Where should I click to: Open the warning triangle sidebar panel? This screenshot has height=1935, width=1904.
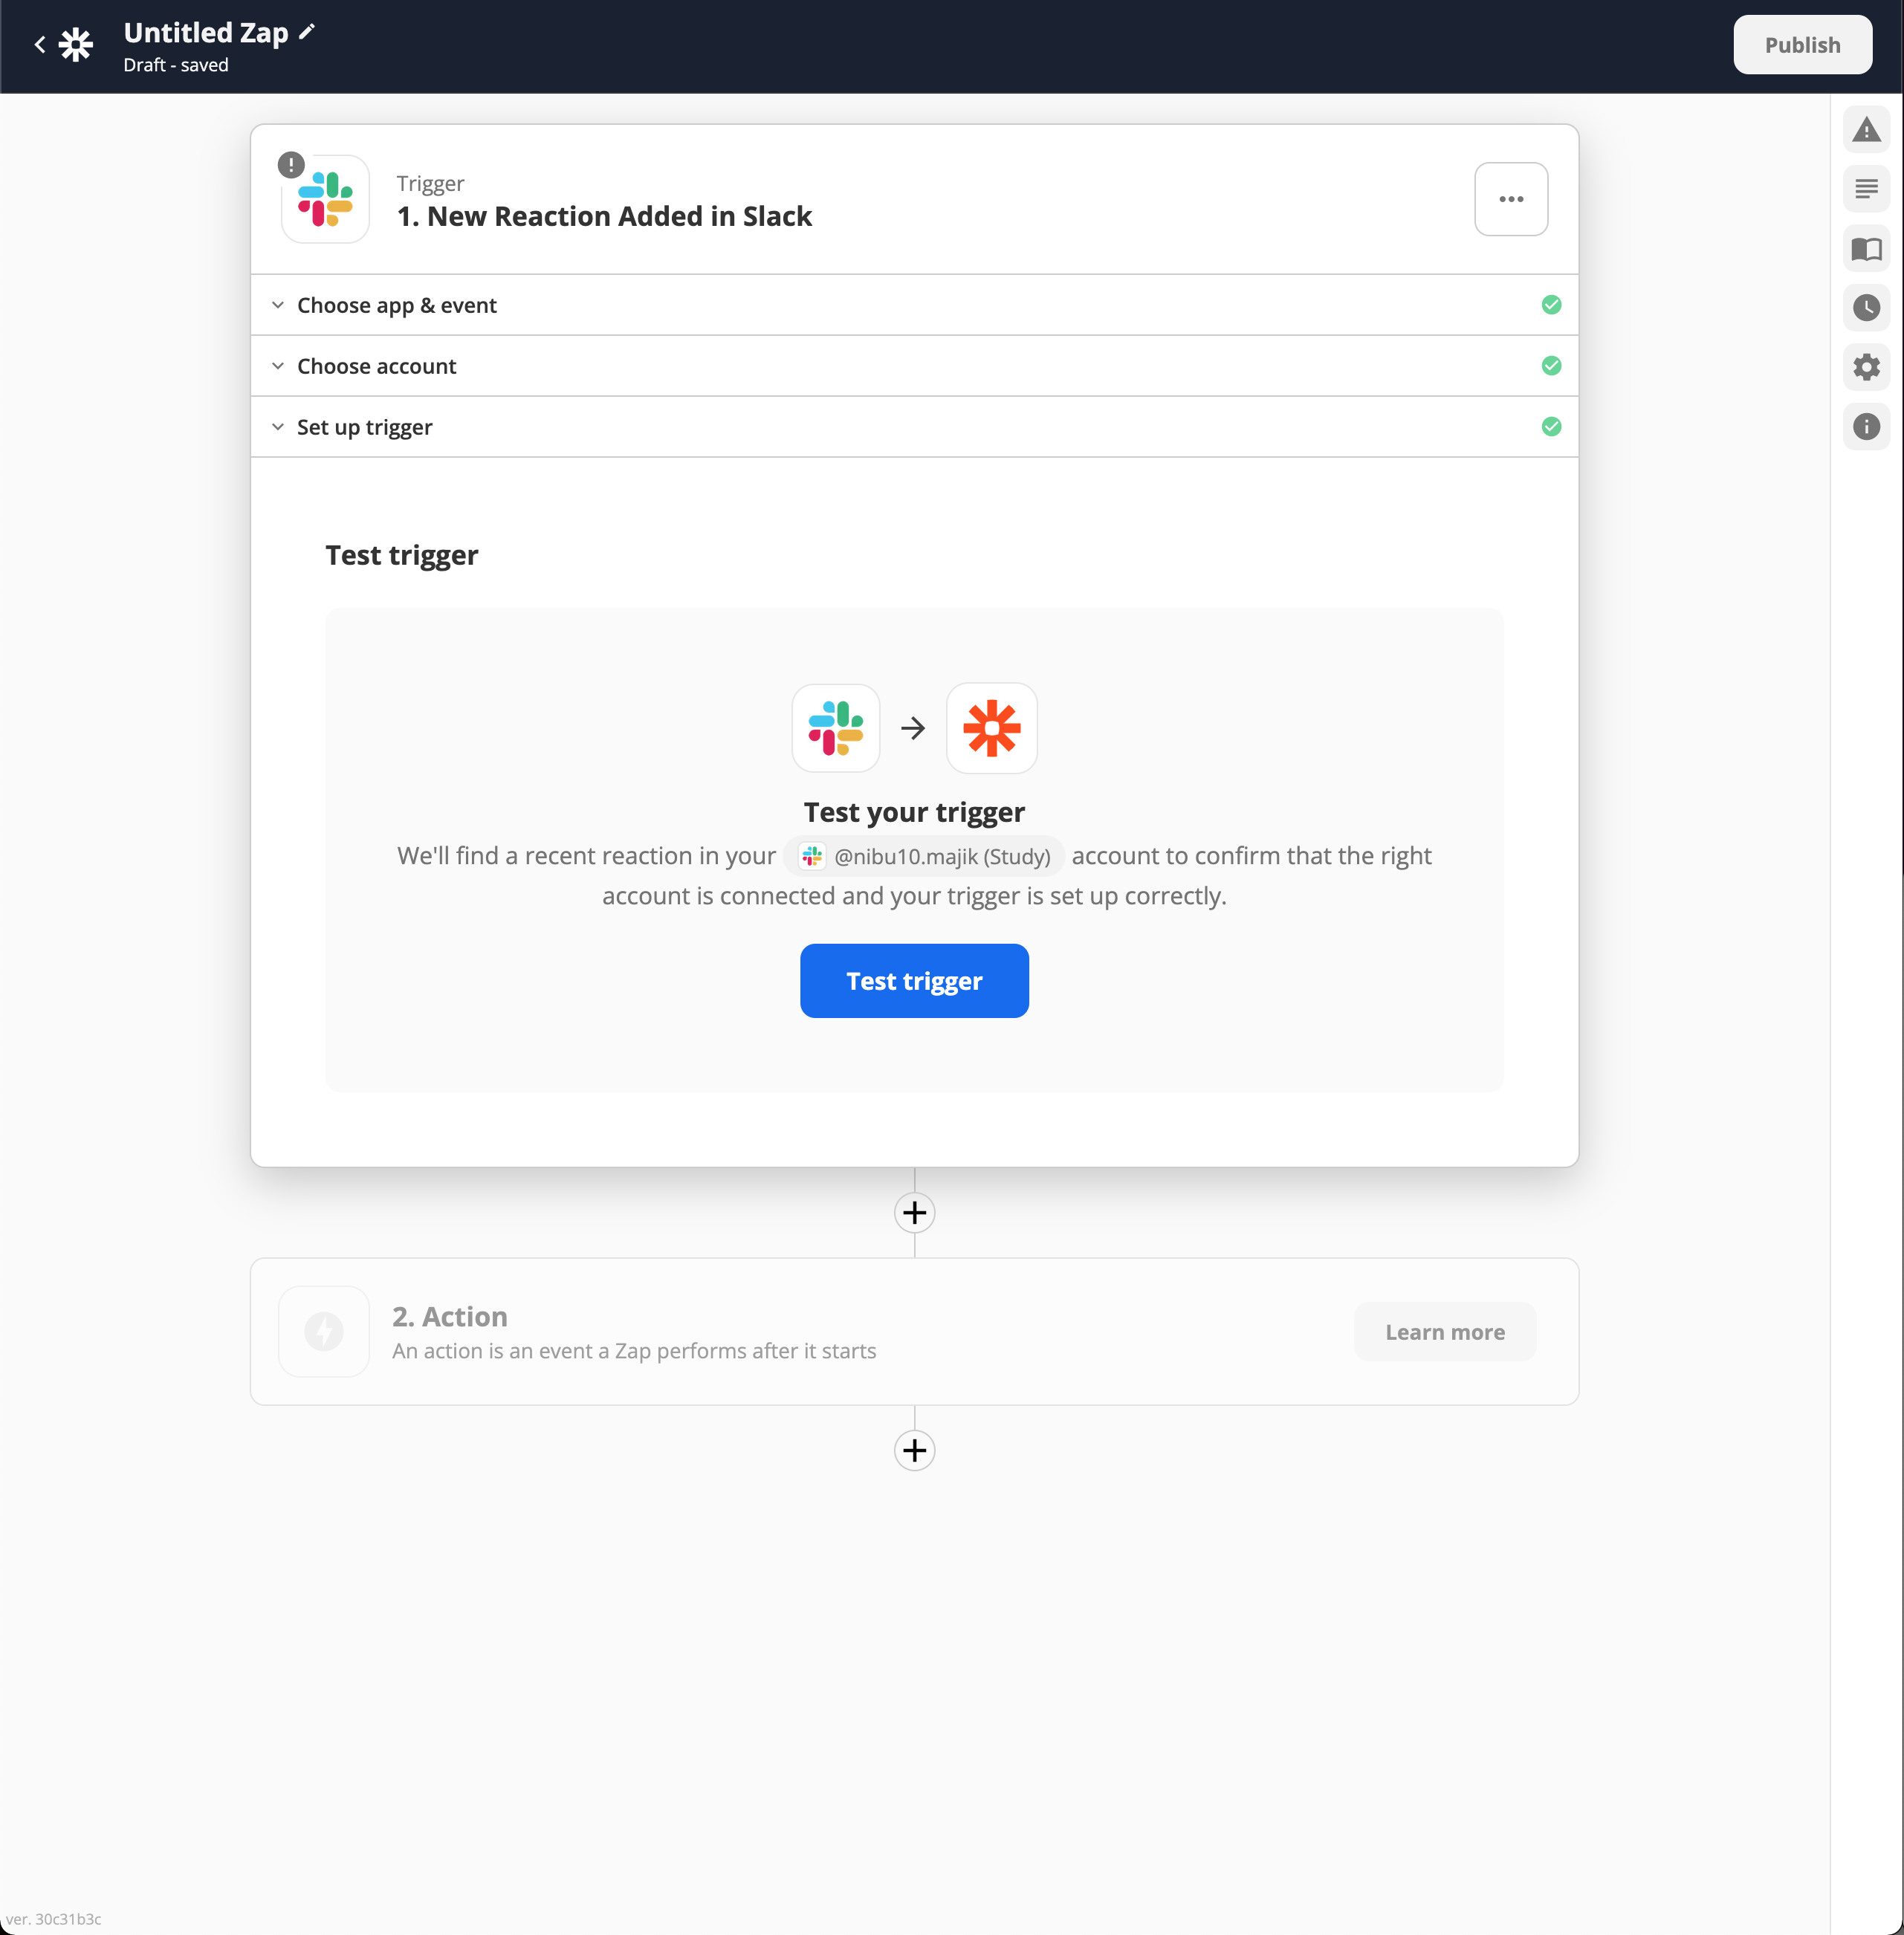click(x=1866, y=130)
